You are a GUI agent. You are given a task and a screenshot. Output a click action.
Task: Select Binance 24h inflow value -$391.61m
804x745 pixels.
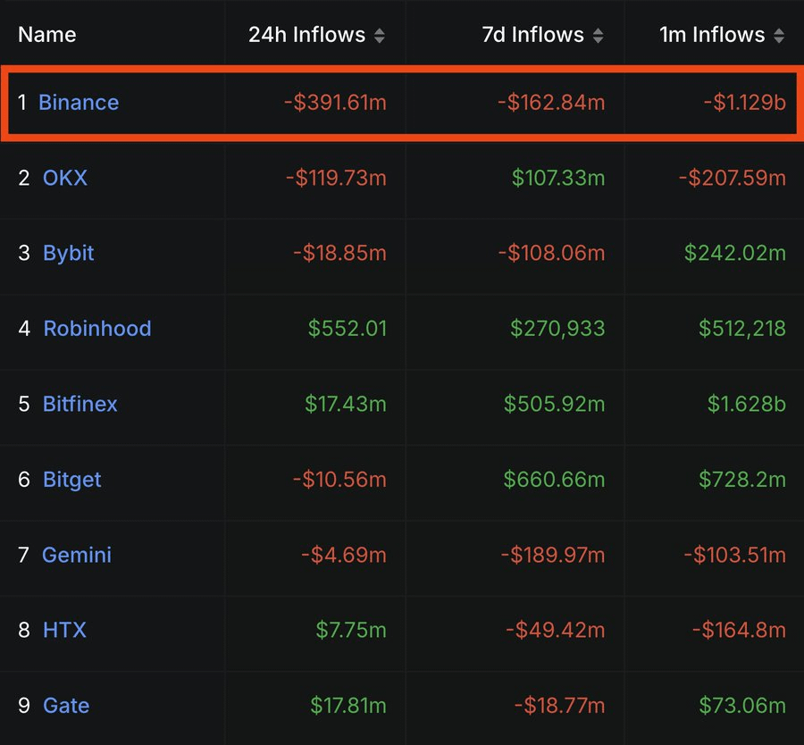pyautogui.click(x=335, y=103)
